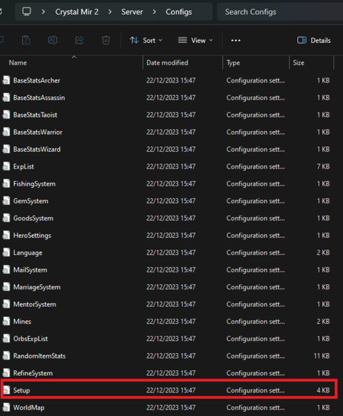The image size is (343, 416).
Task: Select the OrbsExpList file icon
Action: (x=6, y=339)
